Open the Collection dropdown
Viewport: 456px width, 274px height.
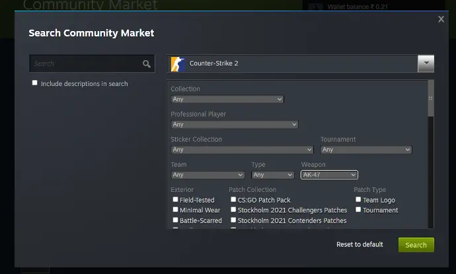point(227,99)
